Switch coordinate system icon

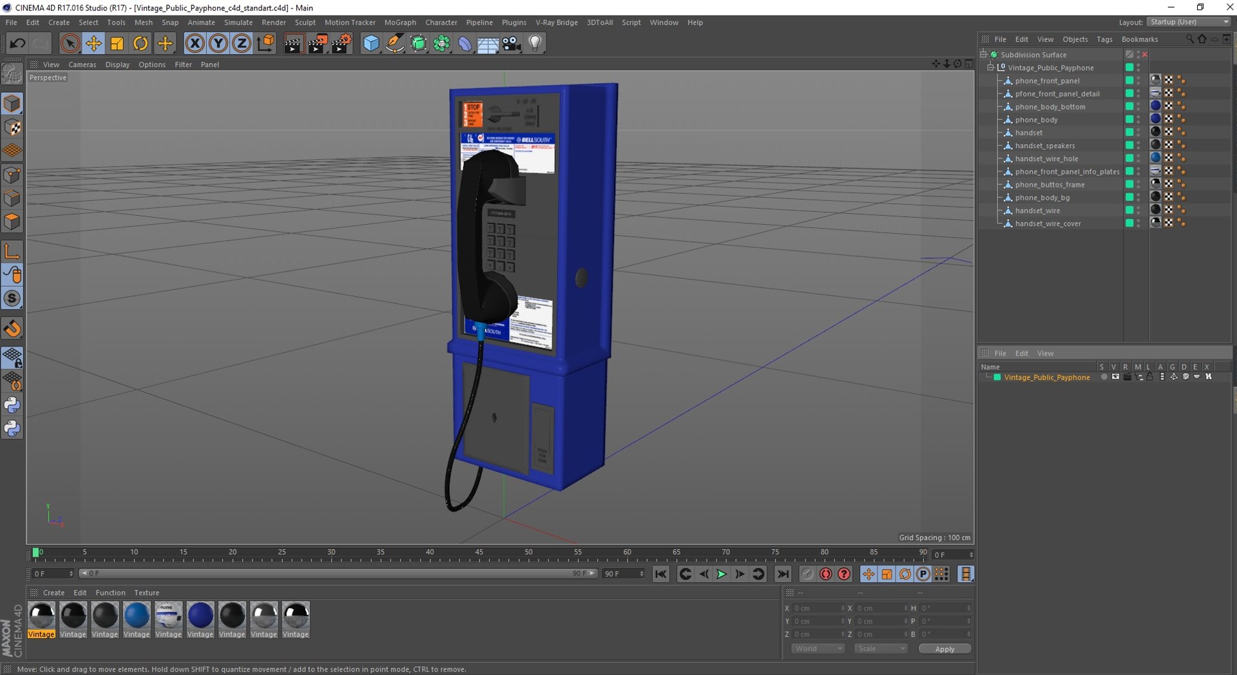click(x=265, y=43)
